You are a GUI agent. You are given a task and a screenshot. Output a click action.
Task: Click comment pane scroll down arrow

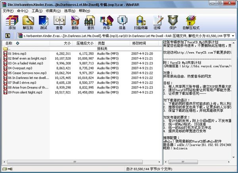pos(234,157)
